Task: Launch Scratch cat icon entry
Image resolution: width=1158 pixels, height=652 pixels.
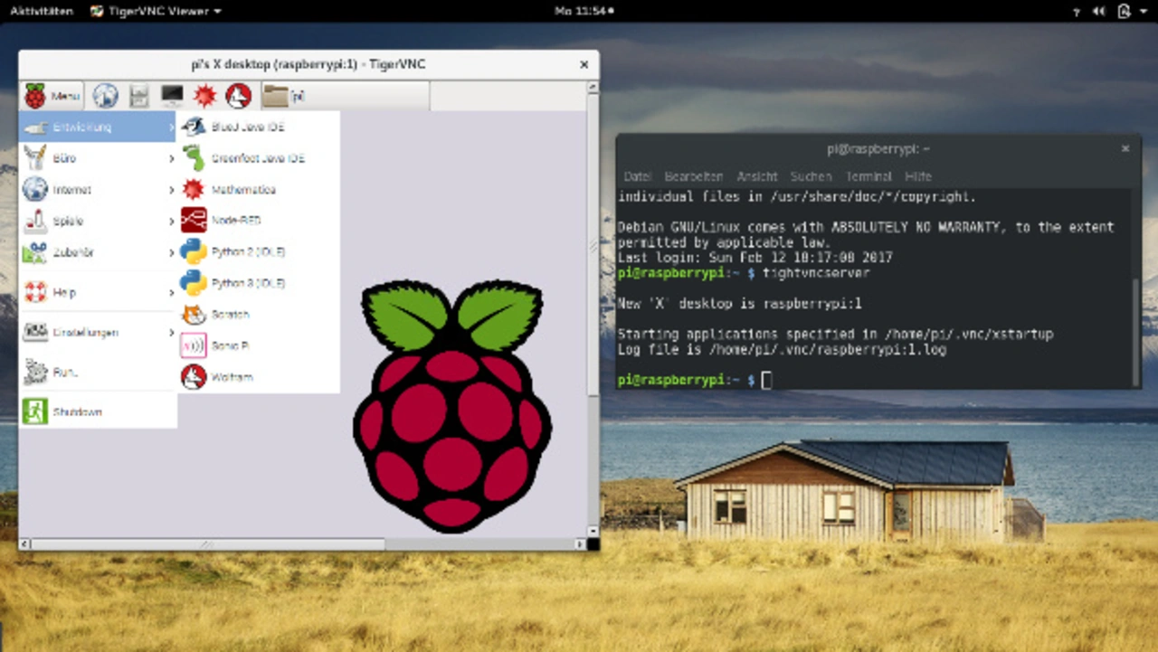Action: 259,315
